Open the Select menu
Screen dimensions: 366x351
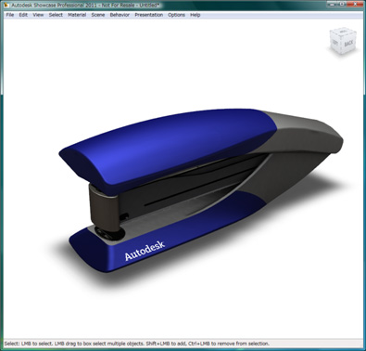point(56,15)
